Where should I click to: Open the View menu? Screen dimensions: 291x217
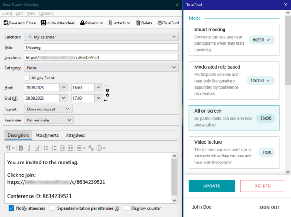coord(31,13)
